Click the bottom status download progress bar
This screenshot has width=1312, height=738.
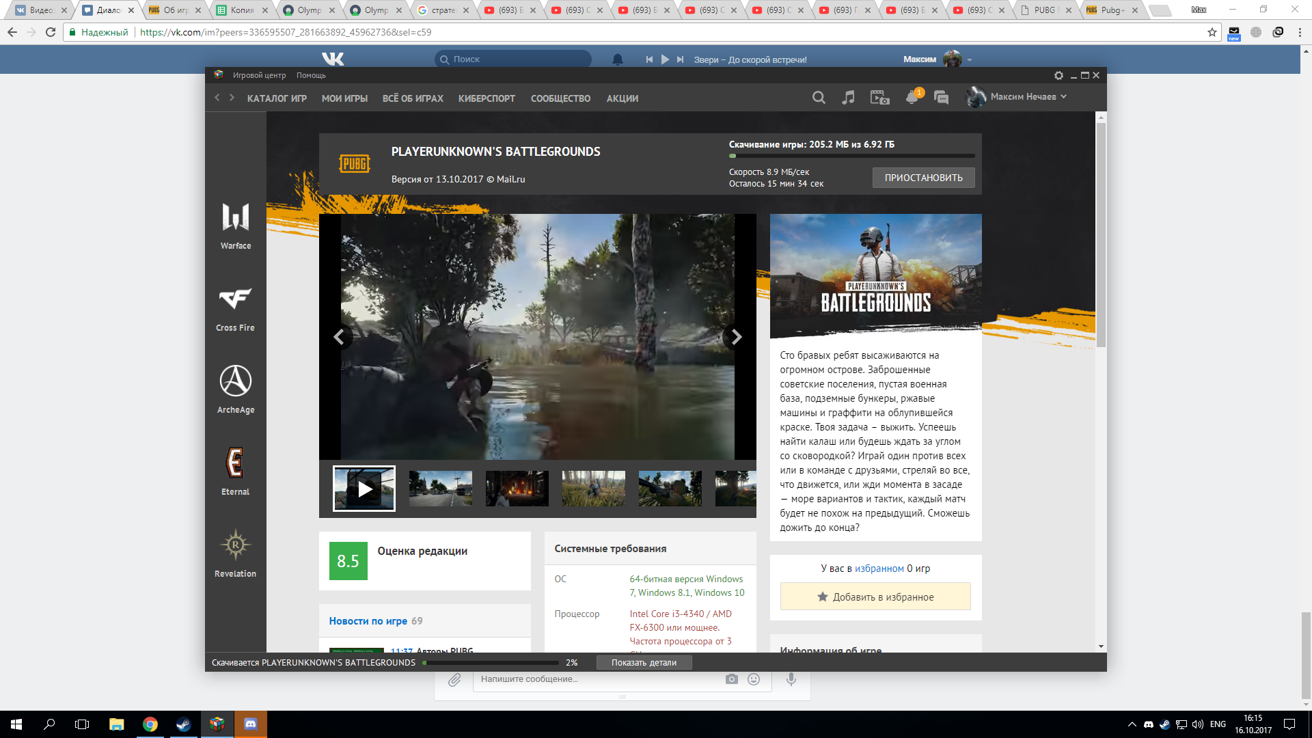click(x=491, y=663)
